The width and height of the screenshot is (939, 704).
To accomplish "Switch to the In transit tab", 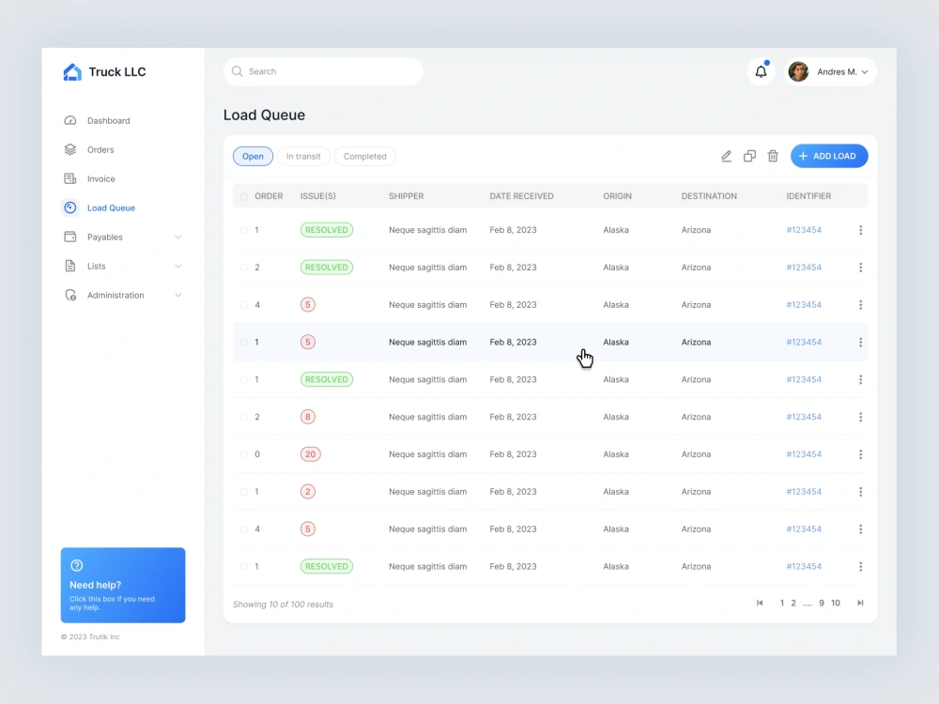I will pos(303,156).
